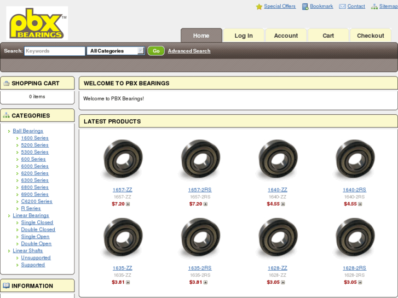The image size is (398, 298).
Task: Open the Advanced Search link
Action: 189,51
